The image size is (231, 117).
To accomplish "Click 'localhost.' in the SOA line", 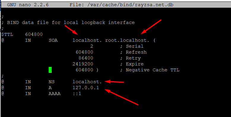I will (87, 40).
